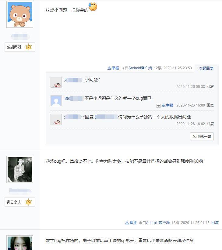The width and height of the screenshot is (222, 250).
Task: Click the default silhouette avatar in replies
Action: click(x=56, y=101)
